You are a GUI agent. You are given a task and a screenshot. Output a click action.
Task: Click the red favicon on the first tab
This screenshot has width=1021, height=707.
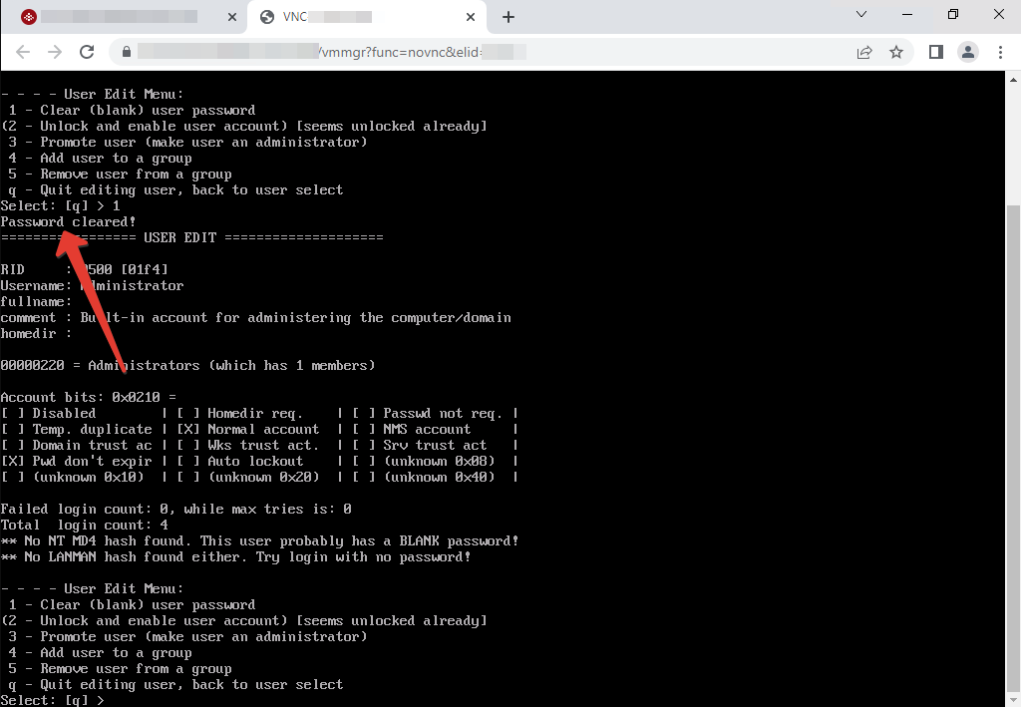(x=28, y=16)
